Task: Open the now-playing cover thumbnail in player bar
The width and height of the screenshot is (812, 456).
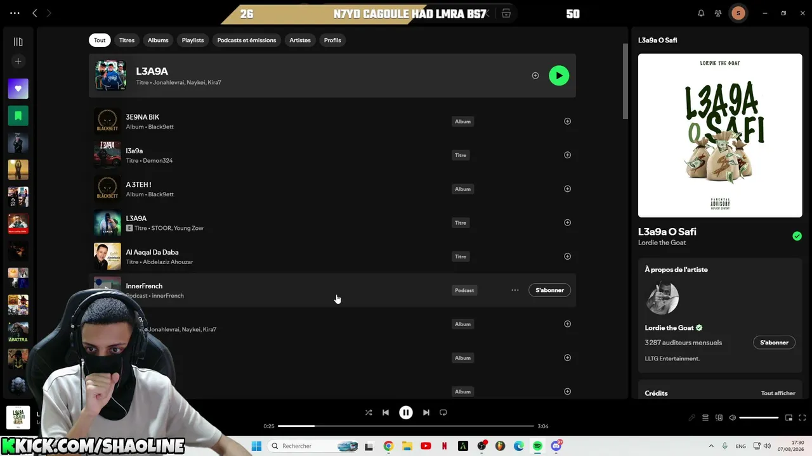Action: pos(18,417)
